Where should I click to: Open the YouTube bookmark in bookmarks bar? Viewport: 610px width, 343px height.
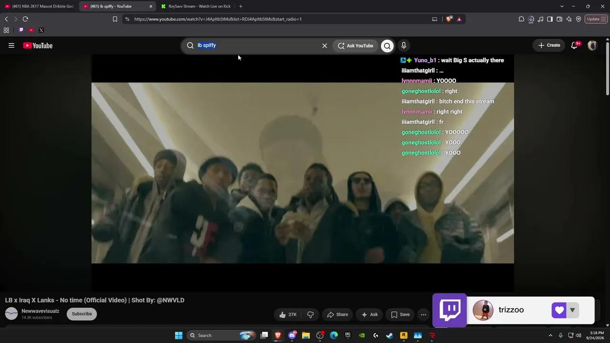click(31, 30)
